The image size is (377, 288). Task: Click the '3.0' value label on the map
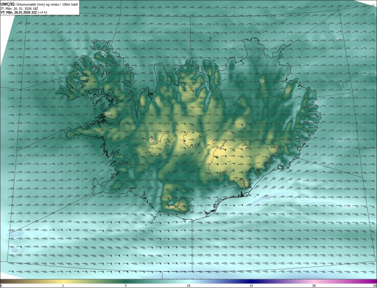coord(288,91)
